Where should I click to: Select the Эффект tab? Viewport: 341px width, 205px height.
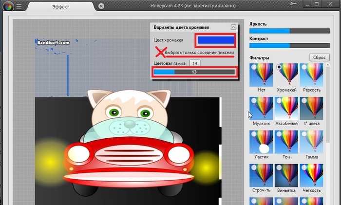[x=61, y=6]
